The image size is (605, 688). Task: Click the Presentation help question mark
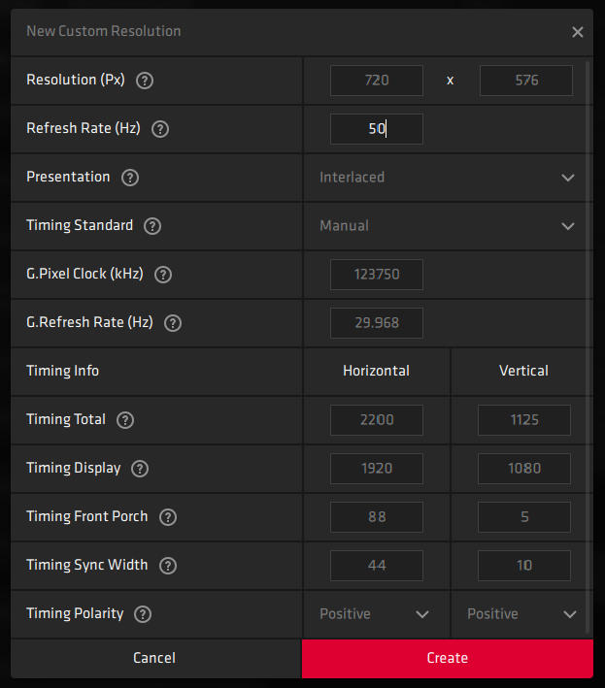(130, 178)
